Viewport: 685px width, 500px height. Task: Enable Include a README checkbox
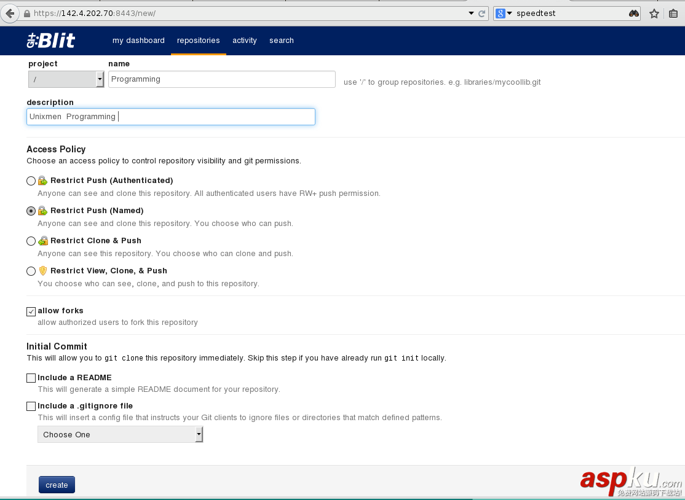(x=31, y=378)
